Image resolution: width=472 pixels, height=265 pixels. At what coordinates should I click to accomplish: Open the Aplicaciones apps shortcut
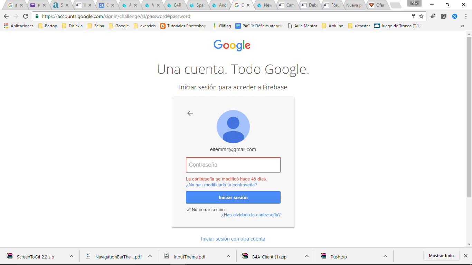[19, 26]
